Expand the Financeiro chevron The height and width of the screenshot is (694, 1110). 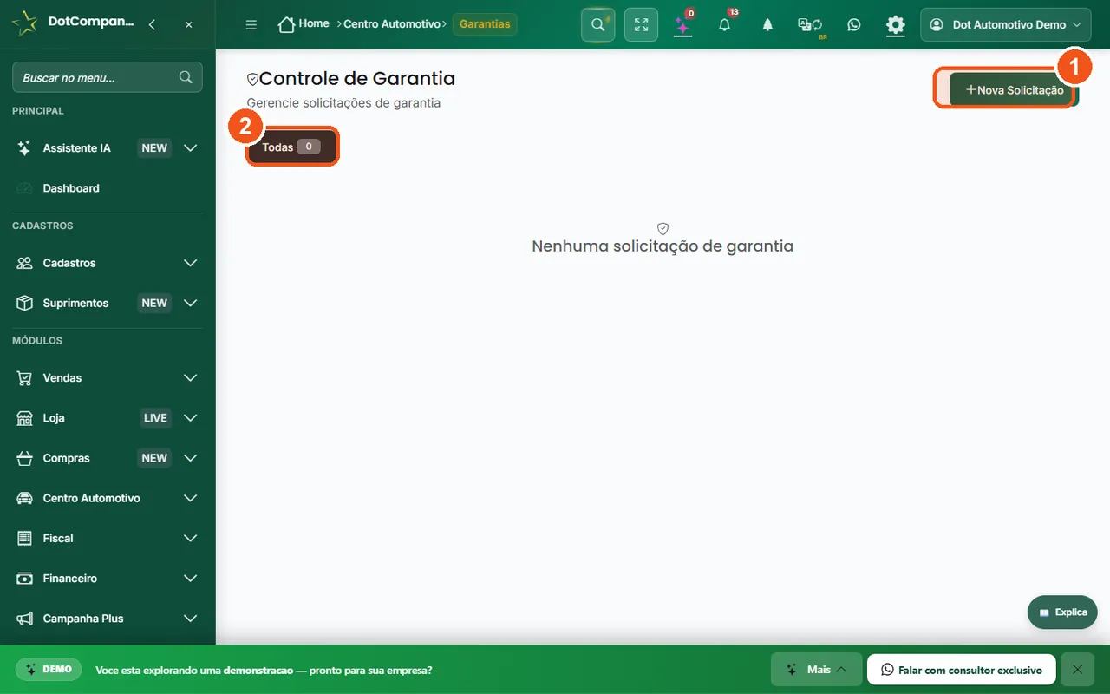tap(191, 579)
